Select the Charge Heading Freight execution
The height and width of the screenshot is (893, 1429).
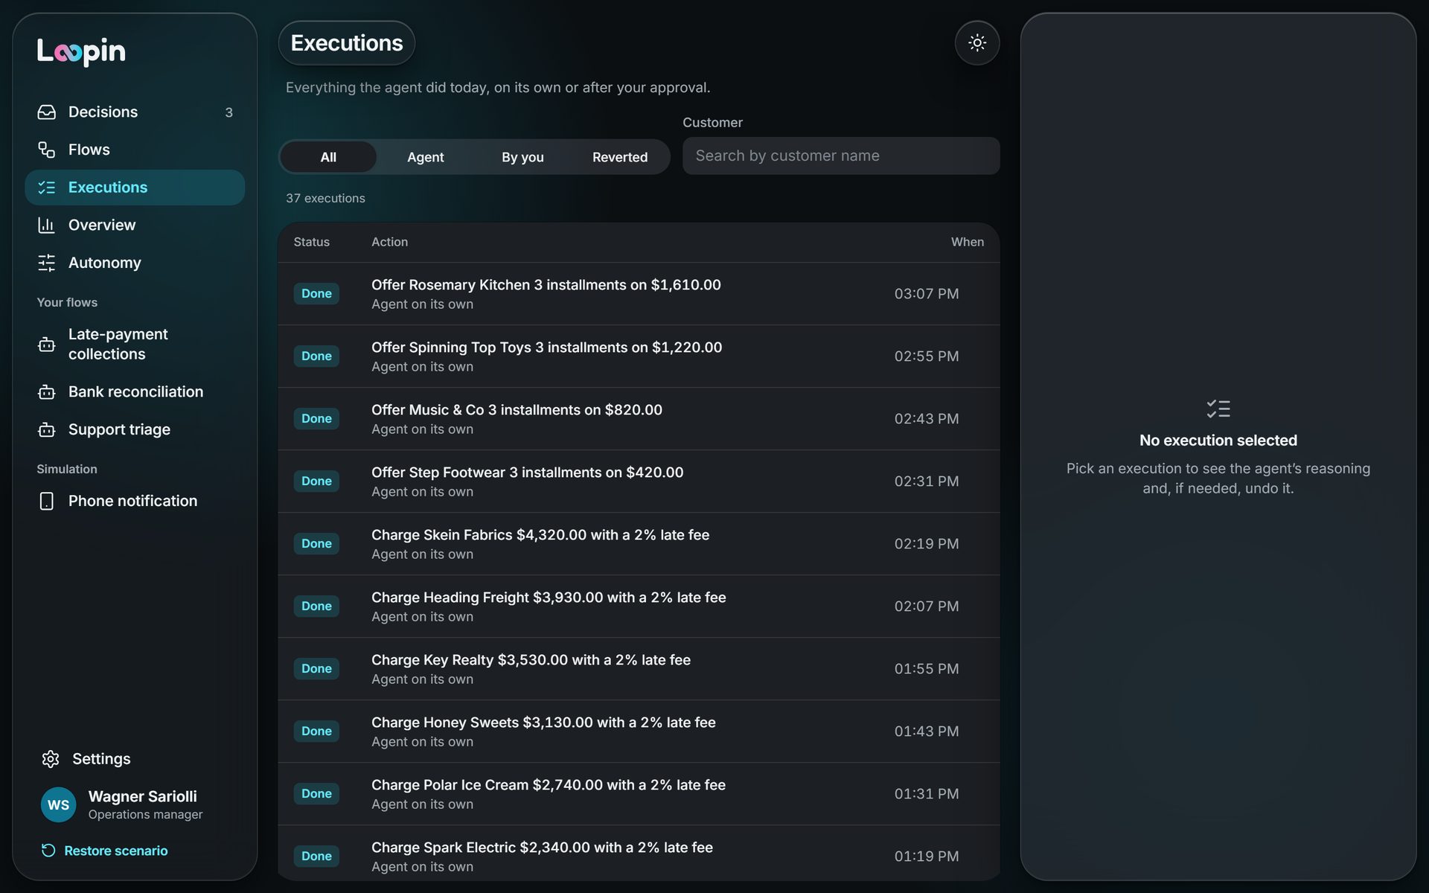pyautogui.click(x=639, y=606)
